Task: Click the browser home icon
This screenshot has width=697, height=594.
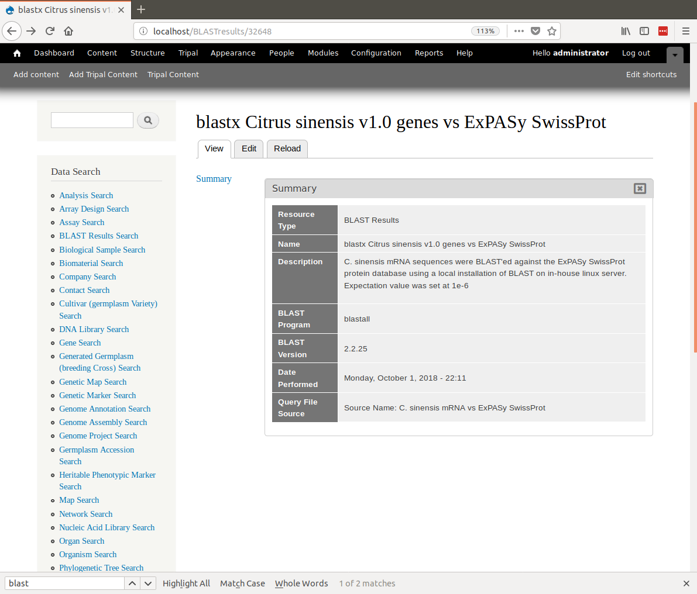Action: 68,31
